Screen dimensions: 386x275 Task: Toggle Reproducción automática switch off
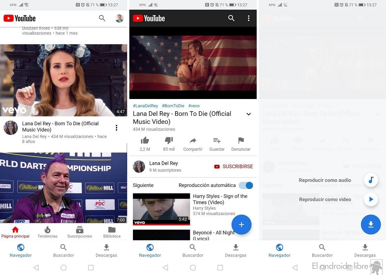coord(246,185)
